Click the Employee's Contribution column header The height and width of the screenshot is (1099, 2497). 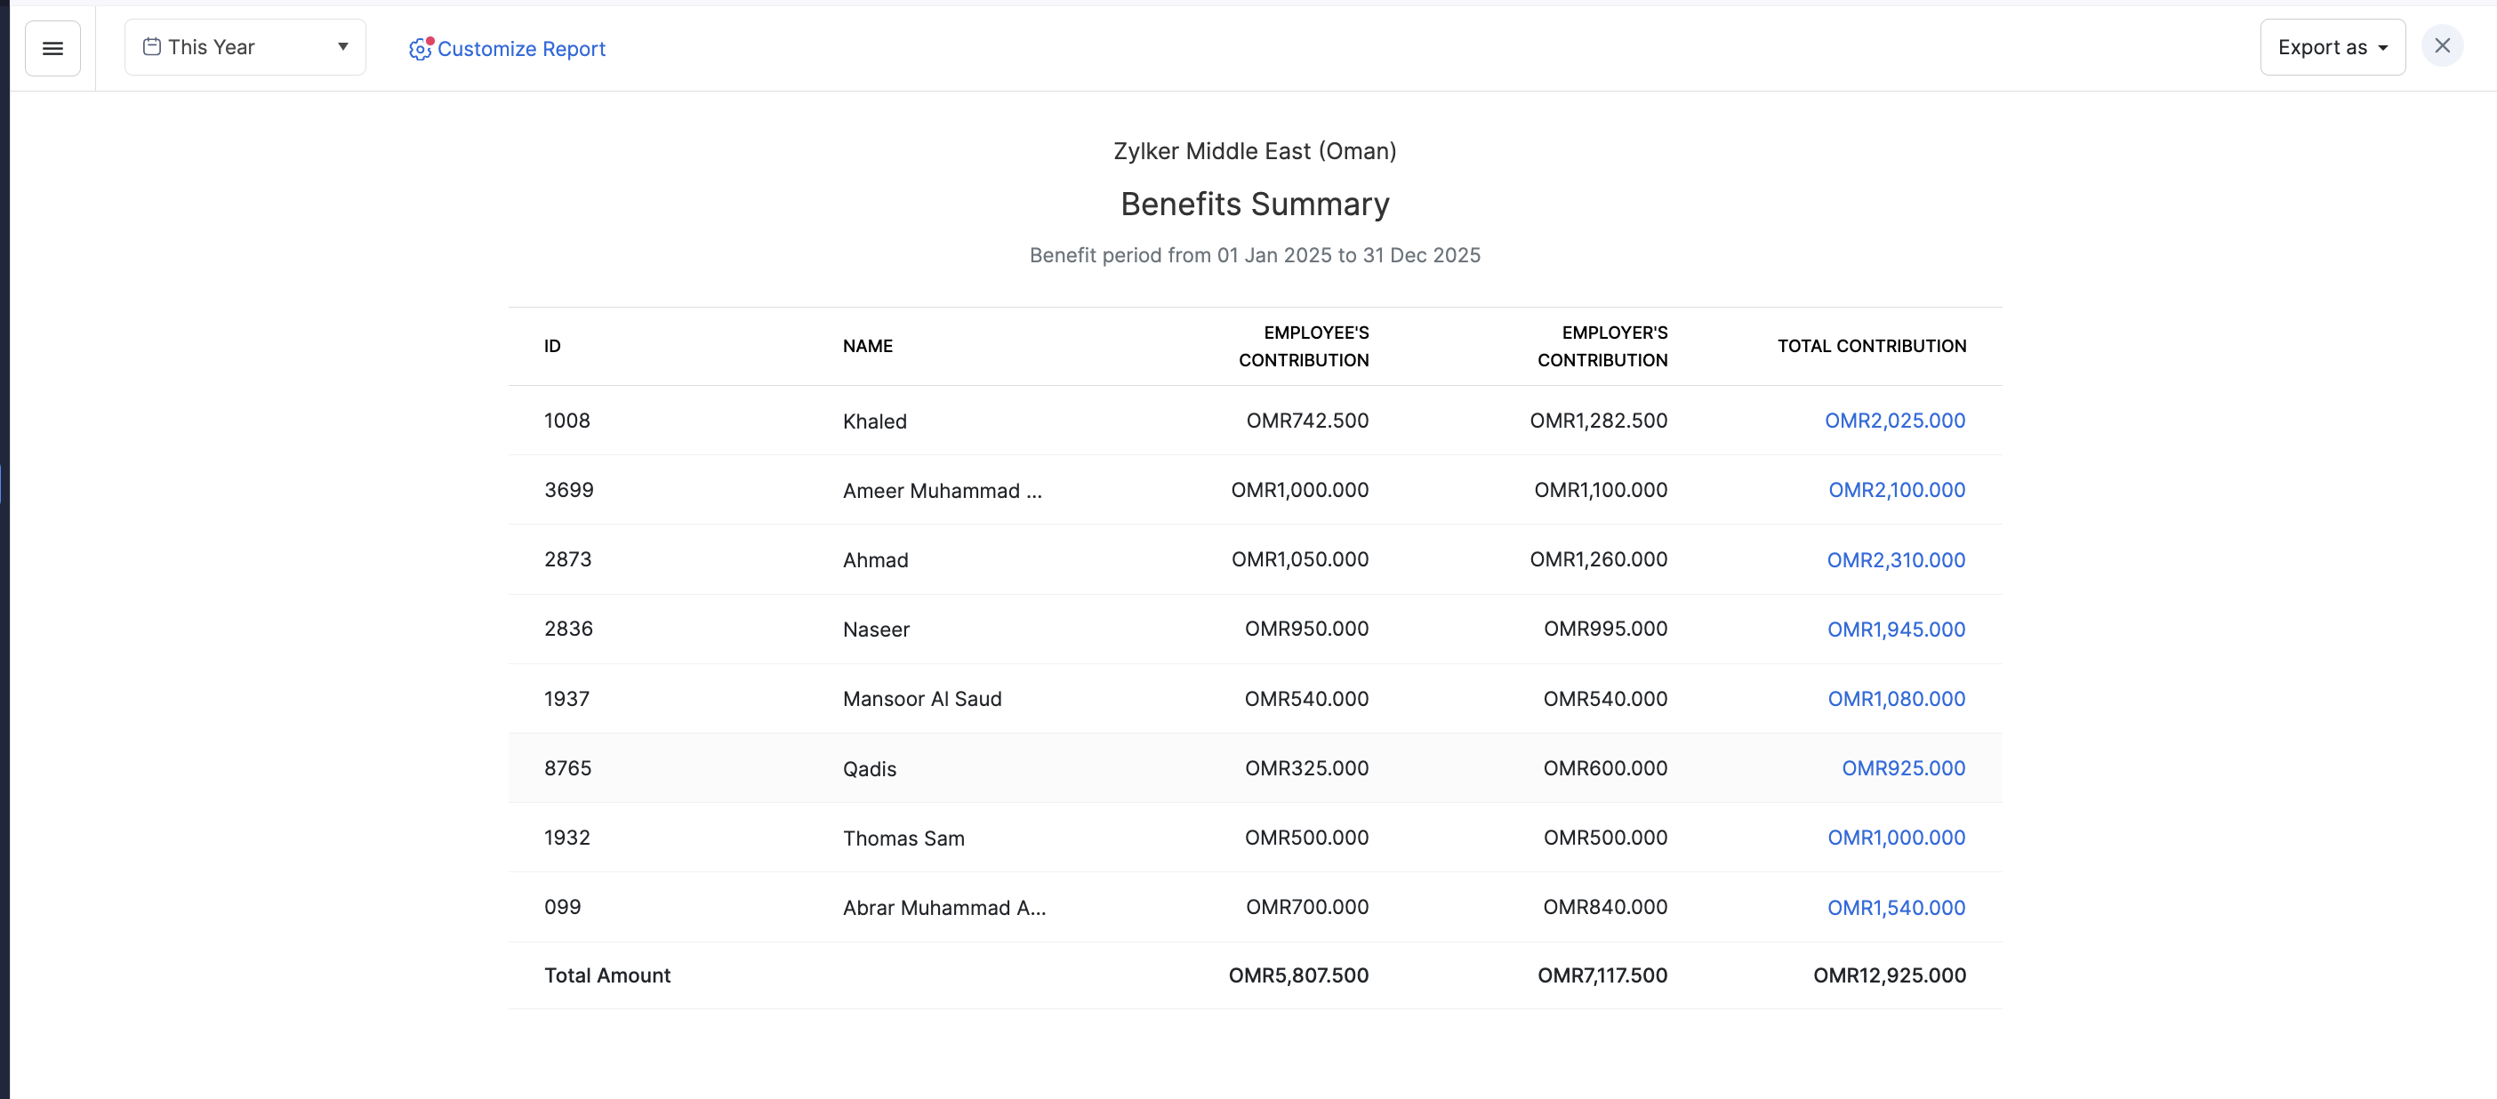pyautogui.click(x=1303, y=346)
